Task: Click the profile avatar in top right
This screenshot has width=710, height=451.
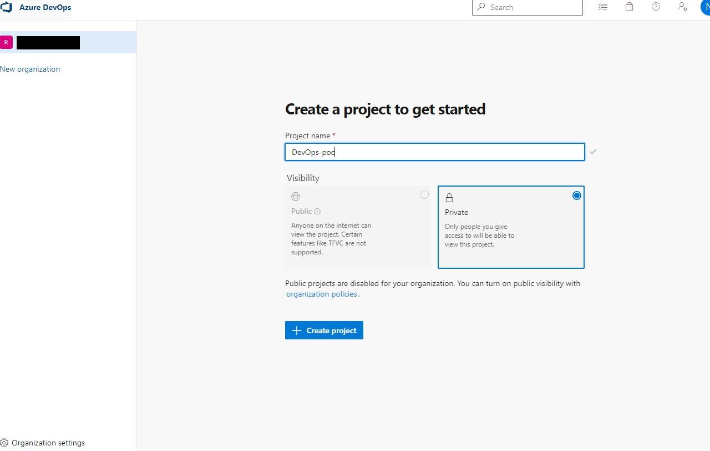Action: pyautogui.click(x=706, y=7)
